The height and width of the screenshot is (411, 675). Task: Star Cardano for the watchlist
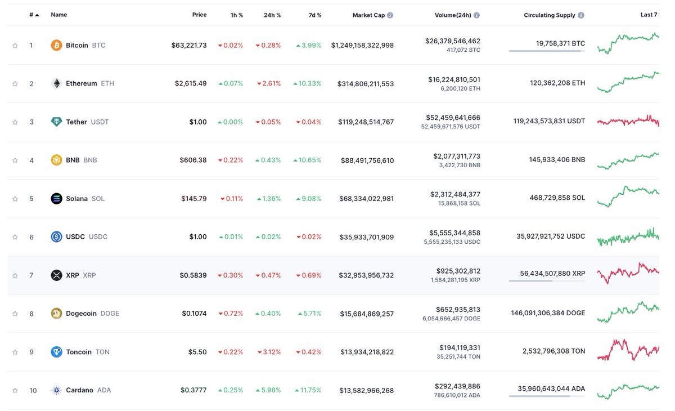15,390
